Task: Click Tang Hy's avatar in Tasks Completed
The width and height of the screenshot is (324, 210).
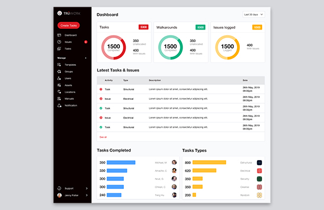Action: tap(174, 195)
